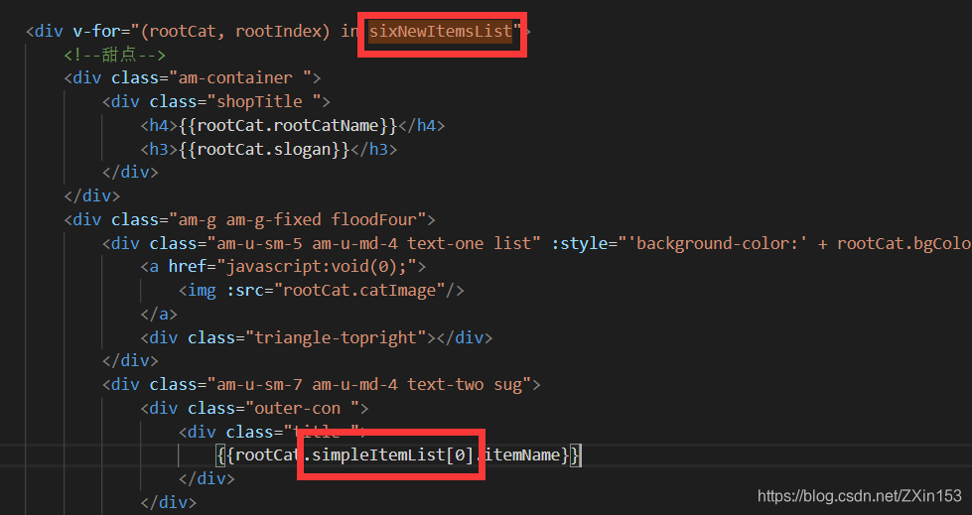Click the {{rootCat.rootCatName}} expression

[x=288, y=126]
